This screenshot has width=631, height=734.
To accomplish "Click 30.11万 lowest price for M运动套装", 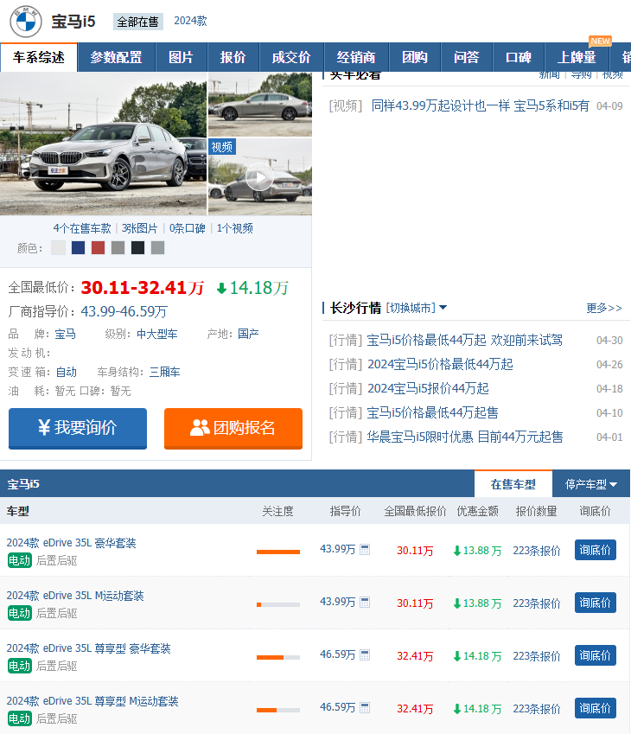I will coord(415,603).
